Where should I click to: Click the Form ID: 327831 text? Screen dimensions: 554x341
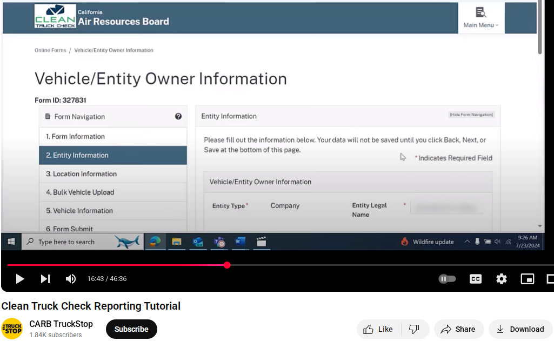tap(61, 101)
